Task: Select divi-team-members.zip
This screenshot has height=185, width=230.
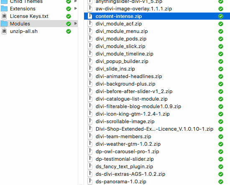Action: (123, 137)
